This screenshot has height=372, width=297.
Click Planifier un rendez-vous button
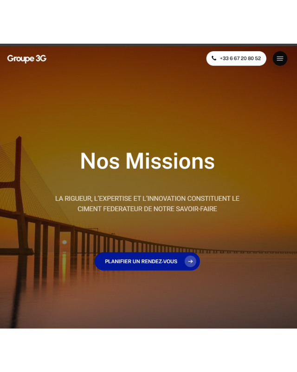click(x=147, y=261)
